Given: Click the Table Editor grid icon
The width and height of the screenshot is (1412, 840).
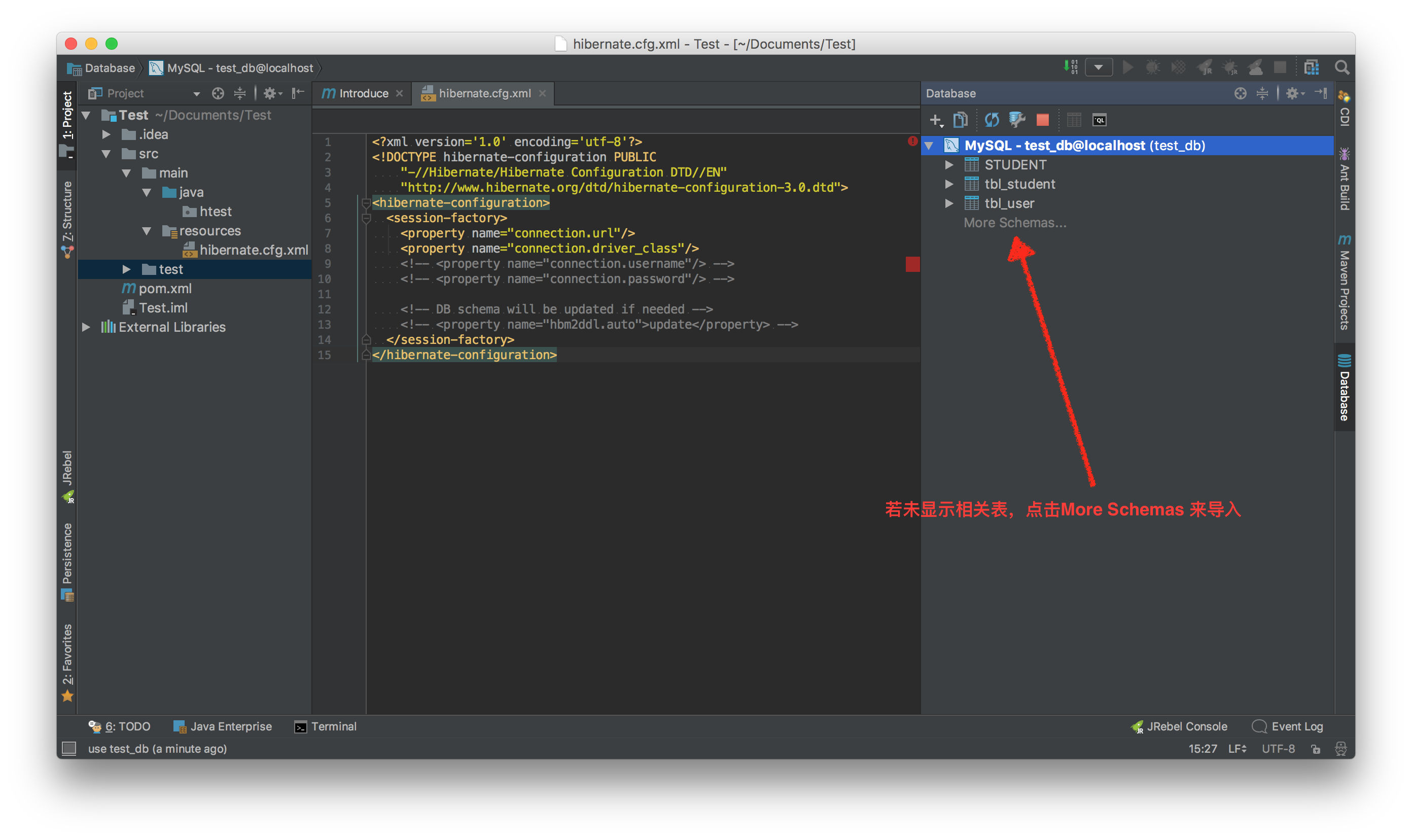Looking at the screenshot, I should [x=1074, y=119].
